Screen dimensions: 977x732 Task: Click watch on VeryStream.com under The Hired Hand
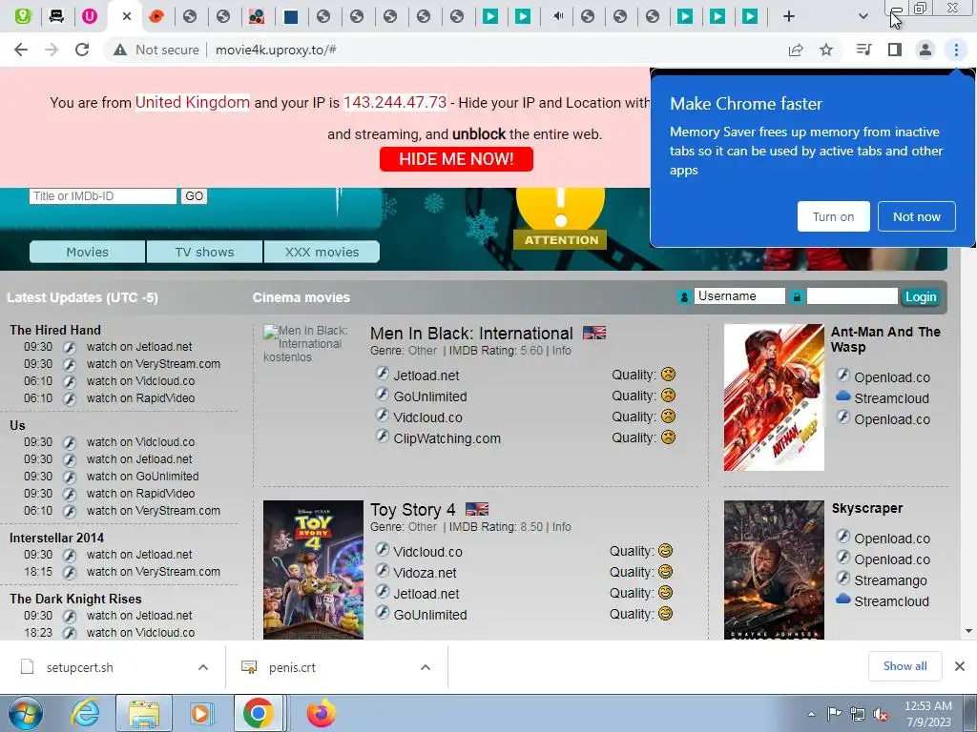point(154,363)
